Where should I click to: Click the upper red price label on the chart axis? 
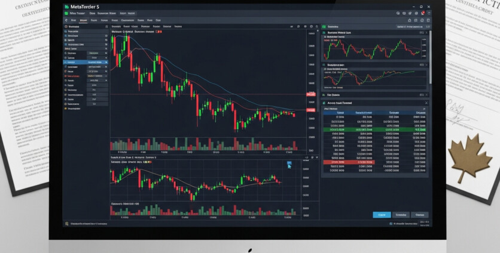click(x=310, y=94)
